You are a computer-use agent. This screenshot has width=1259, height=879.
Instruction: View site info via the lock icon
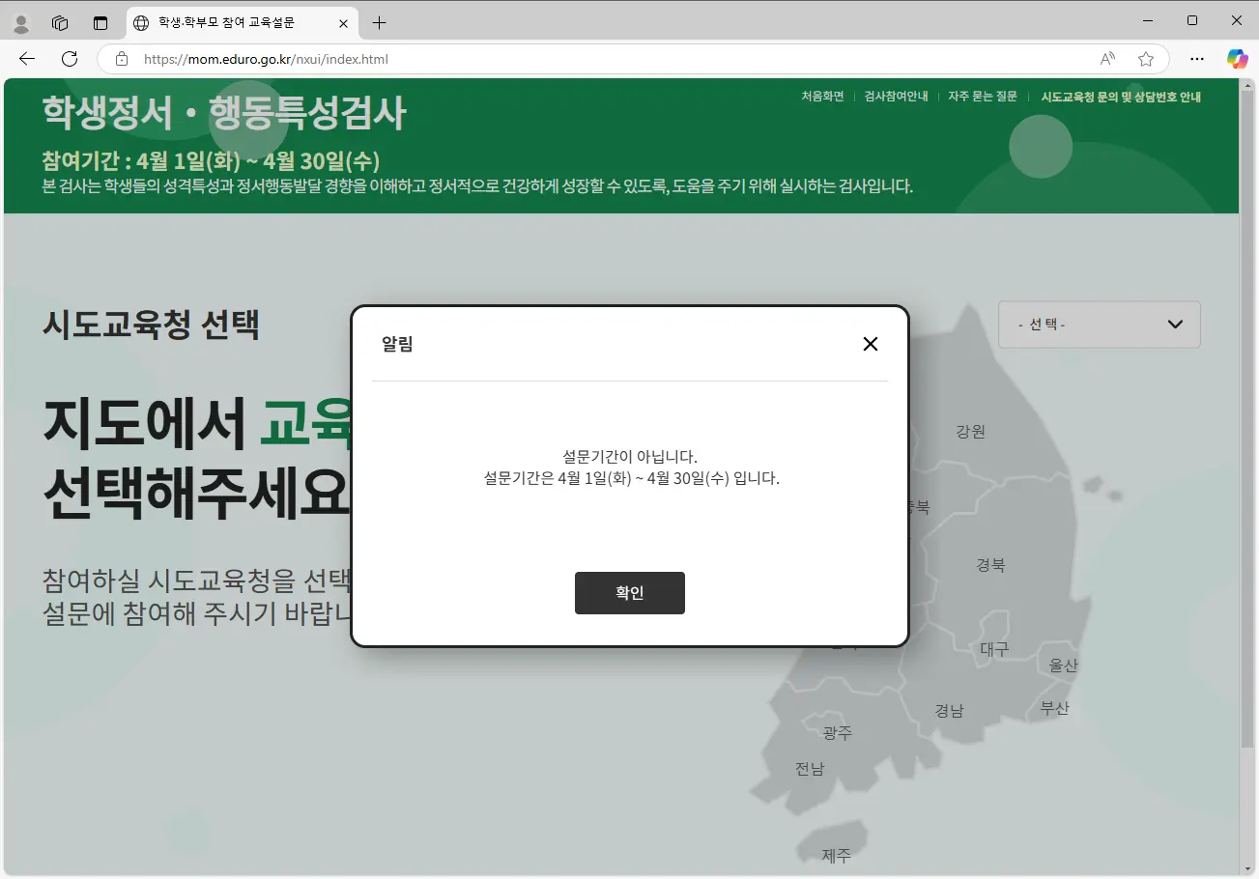122,59
